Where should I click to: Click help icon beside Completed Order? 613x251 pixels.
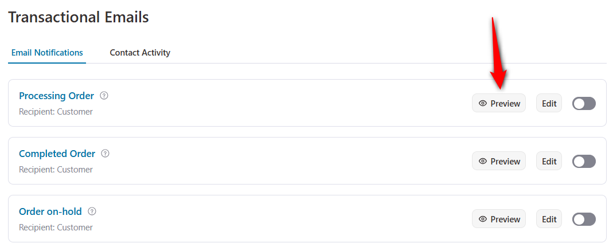[x=105, y=153]
